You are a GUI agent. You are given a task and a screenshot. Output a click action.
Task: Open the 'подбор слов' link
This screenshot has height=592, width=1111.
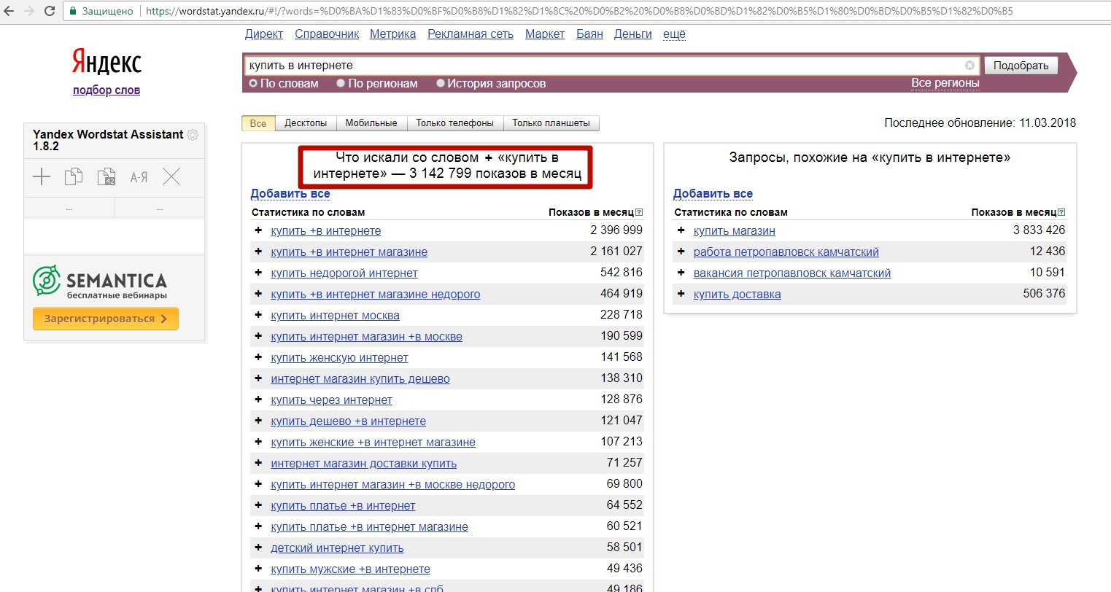click(107, 90)
